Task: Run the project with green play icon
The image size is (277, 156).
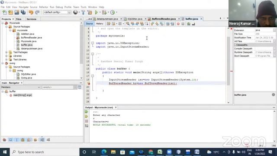Action: tap(96, 13)
